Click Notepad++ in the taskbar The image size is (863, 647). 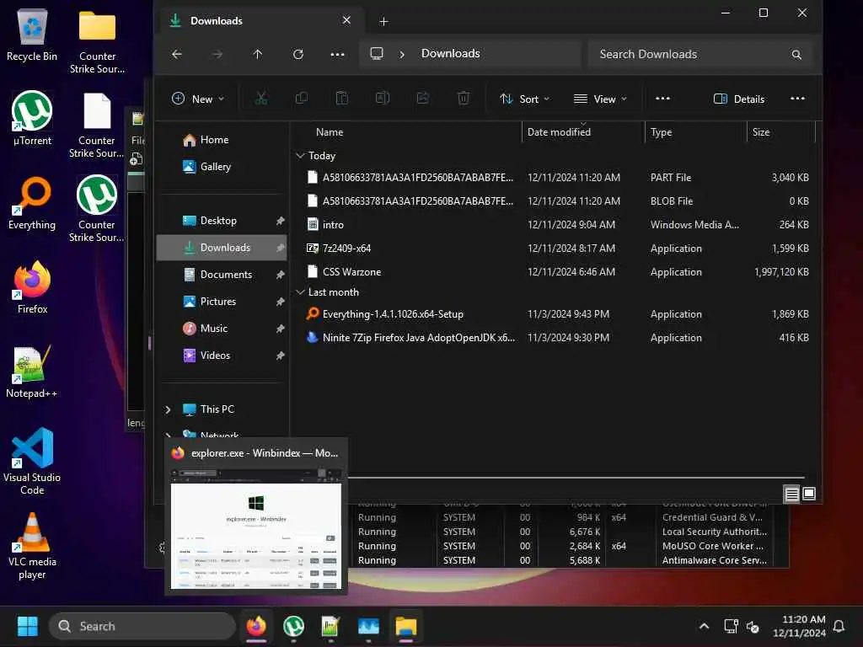pos(330,626)
